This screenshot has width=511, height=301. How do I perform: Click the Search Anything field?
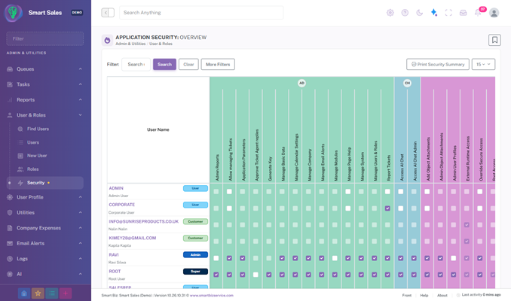tap(201, 13)
